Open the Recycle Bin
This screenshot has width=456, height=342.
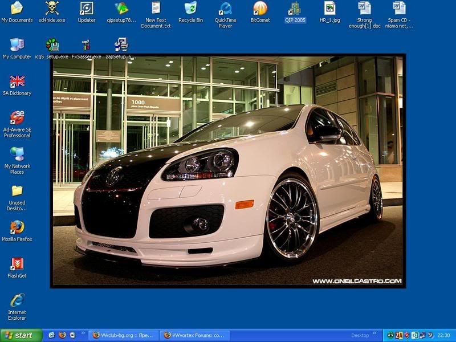tap(190, 9)
